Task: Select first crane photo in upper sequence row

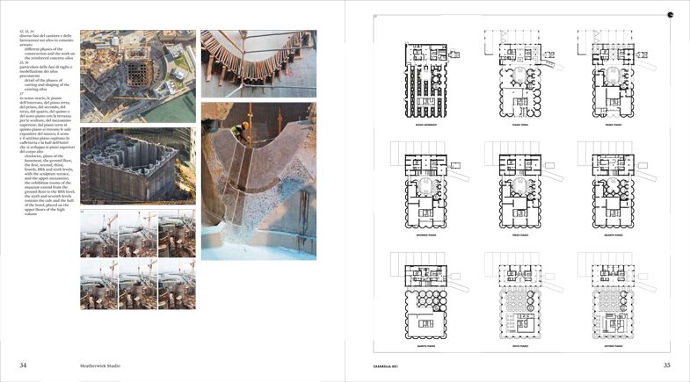Action: (99, 234)
